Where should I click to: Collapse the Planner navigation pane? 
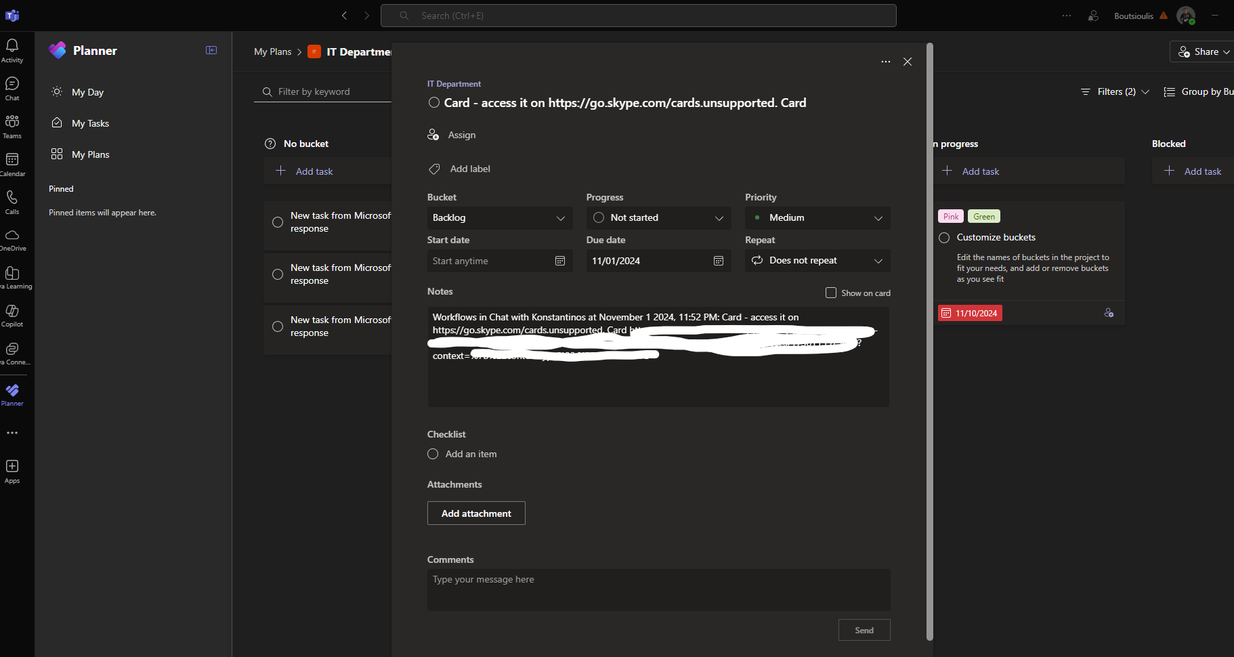point(211,50)
